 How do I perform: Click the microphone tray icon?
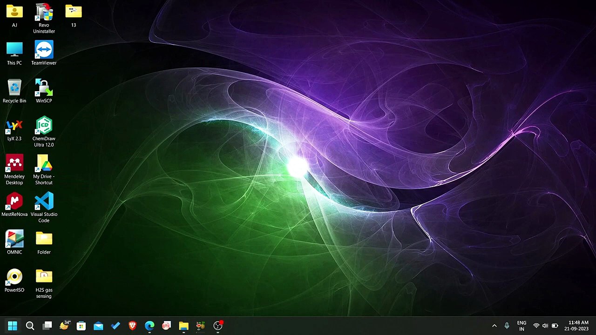[507, 326]
